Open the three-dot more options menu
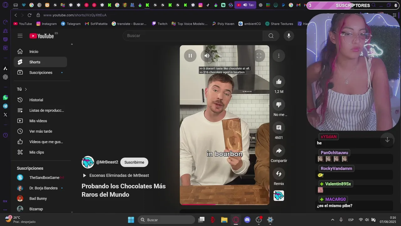Viewport: 401px width, 226px height. pos(279,56)
